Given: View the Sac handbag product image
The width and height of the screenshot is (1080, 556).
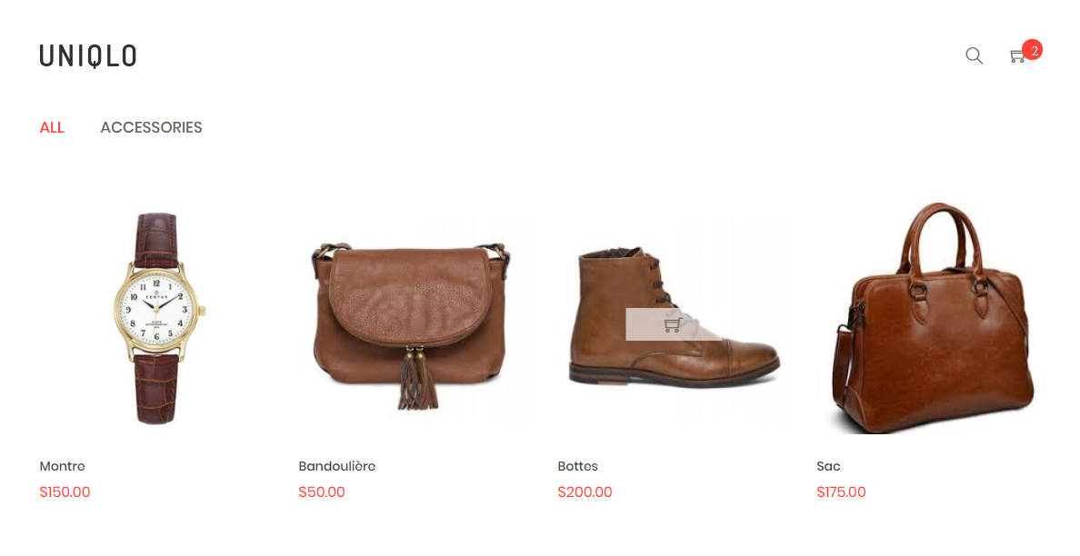Looking at the screenshot, I should (x=934, y=318).
